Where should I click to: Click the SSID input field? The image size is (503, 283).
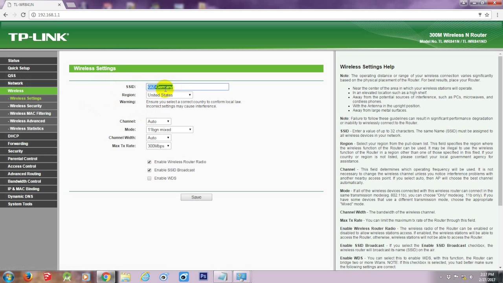point(187,87)
